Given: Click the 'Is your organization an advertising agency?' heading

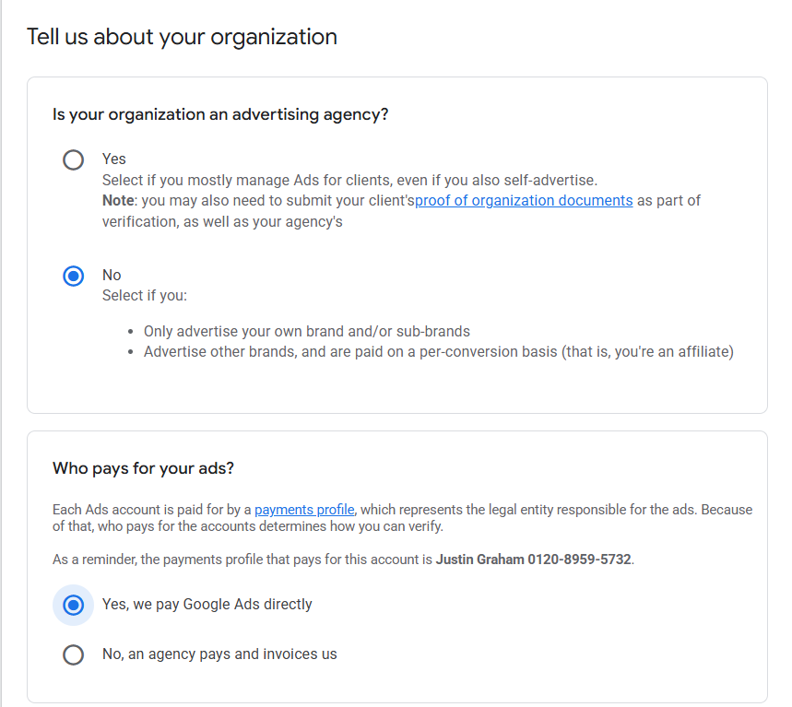Looking at the screenshot, I should pos(220,115).
